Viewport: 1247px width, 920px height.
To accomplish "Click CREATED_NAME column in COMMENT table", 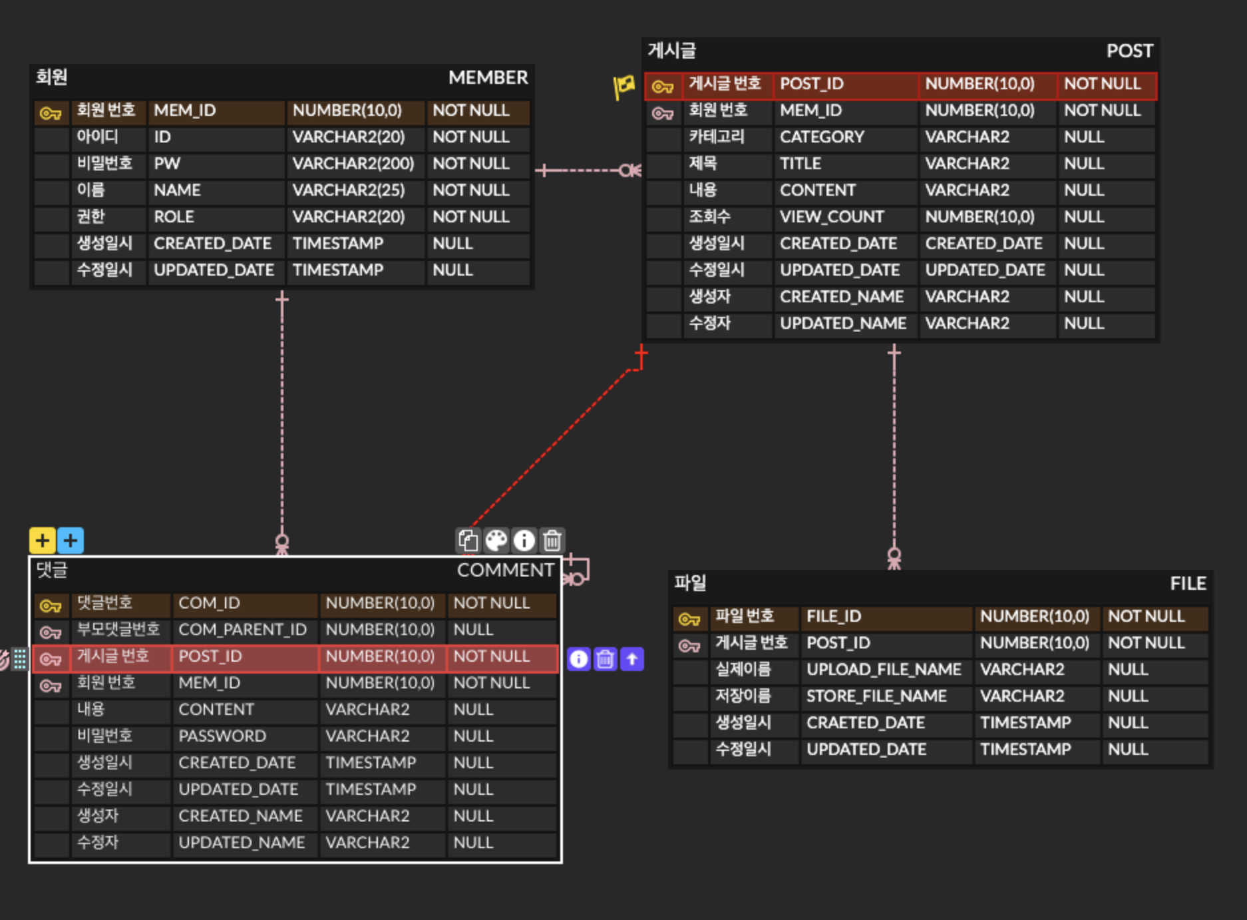I will coord(240,816).
